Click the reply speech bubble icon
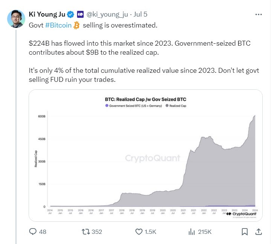 point(33,232)
